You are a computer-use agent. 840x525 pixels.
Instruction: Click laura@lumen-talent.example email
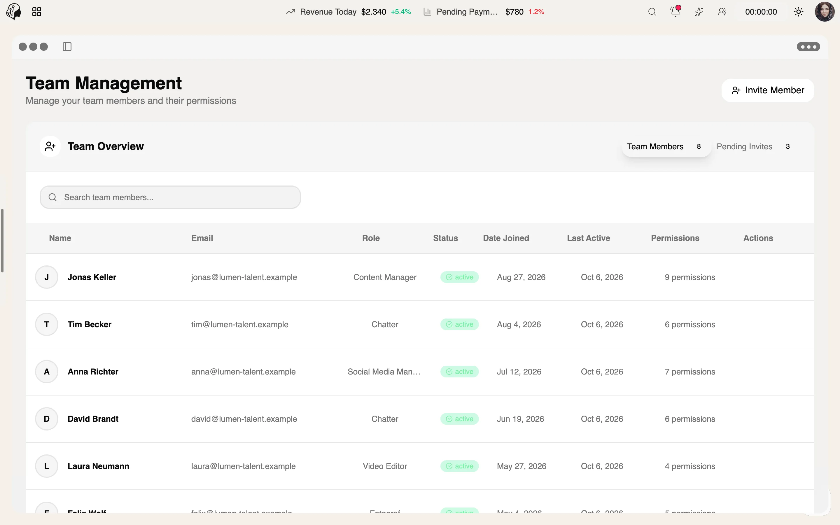coord(243,466)
